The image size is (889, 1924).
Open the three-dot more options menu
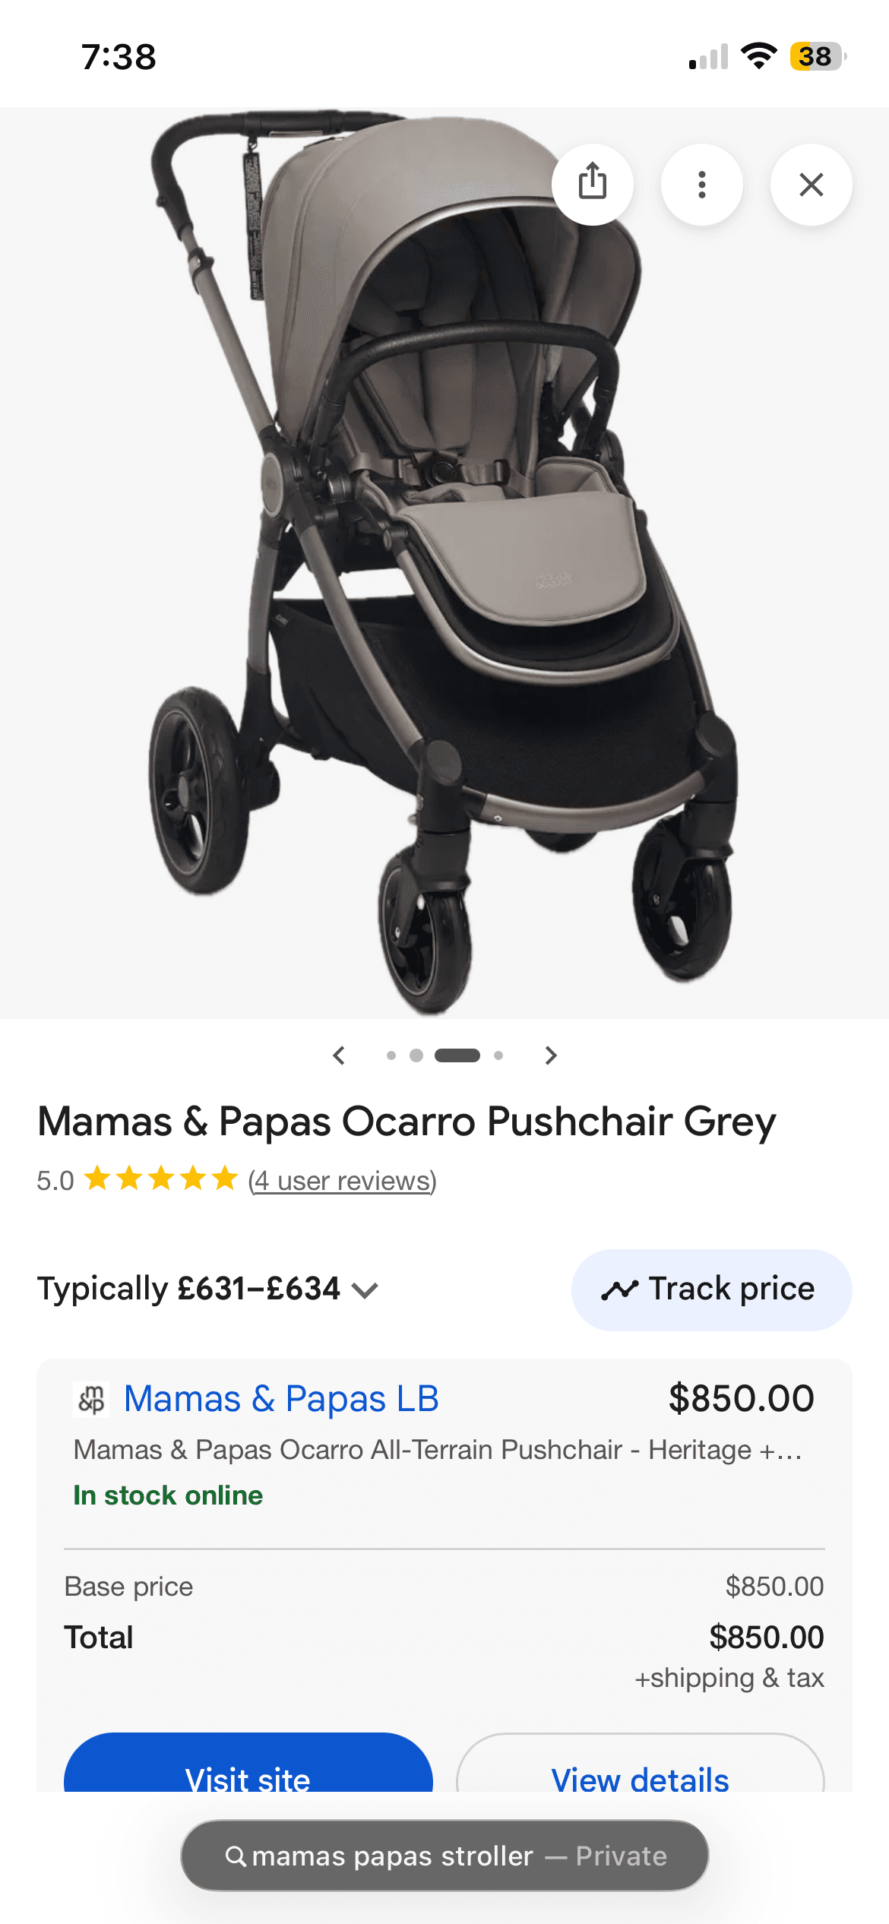click(702, 184)
